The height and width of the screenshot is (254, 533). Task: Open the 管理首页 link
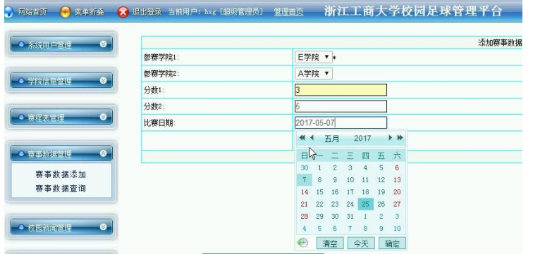[x=288, y=12]
